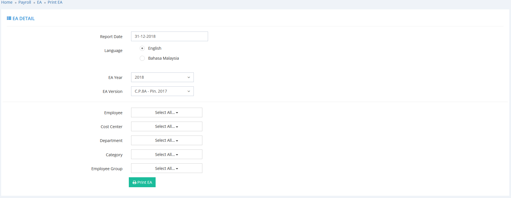
Task: Open the EA Year dropdown
Action: tap(162, 77)
